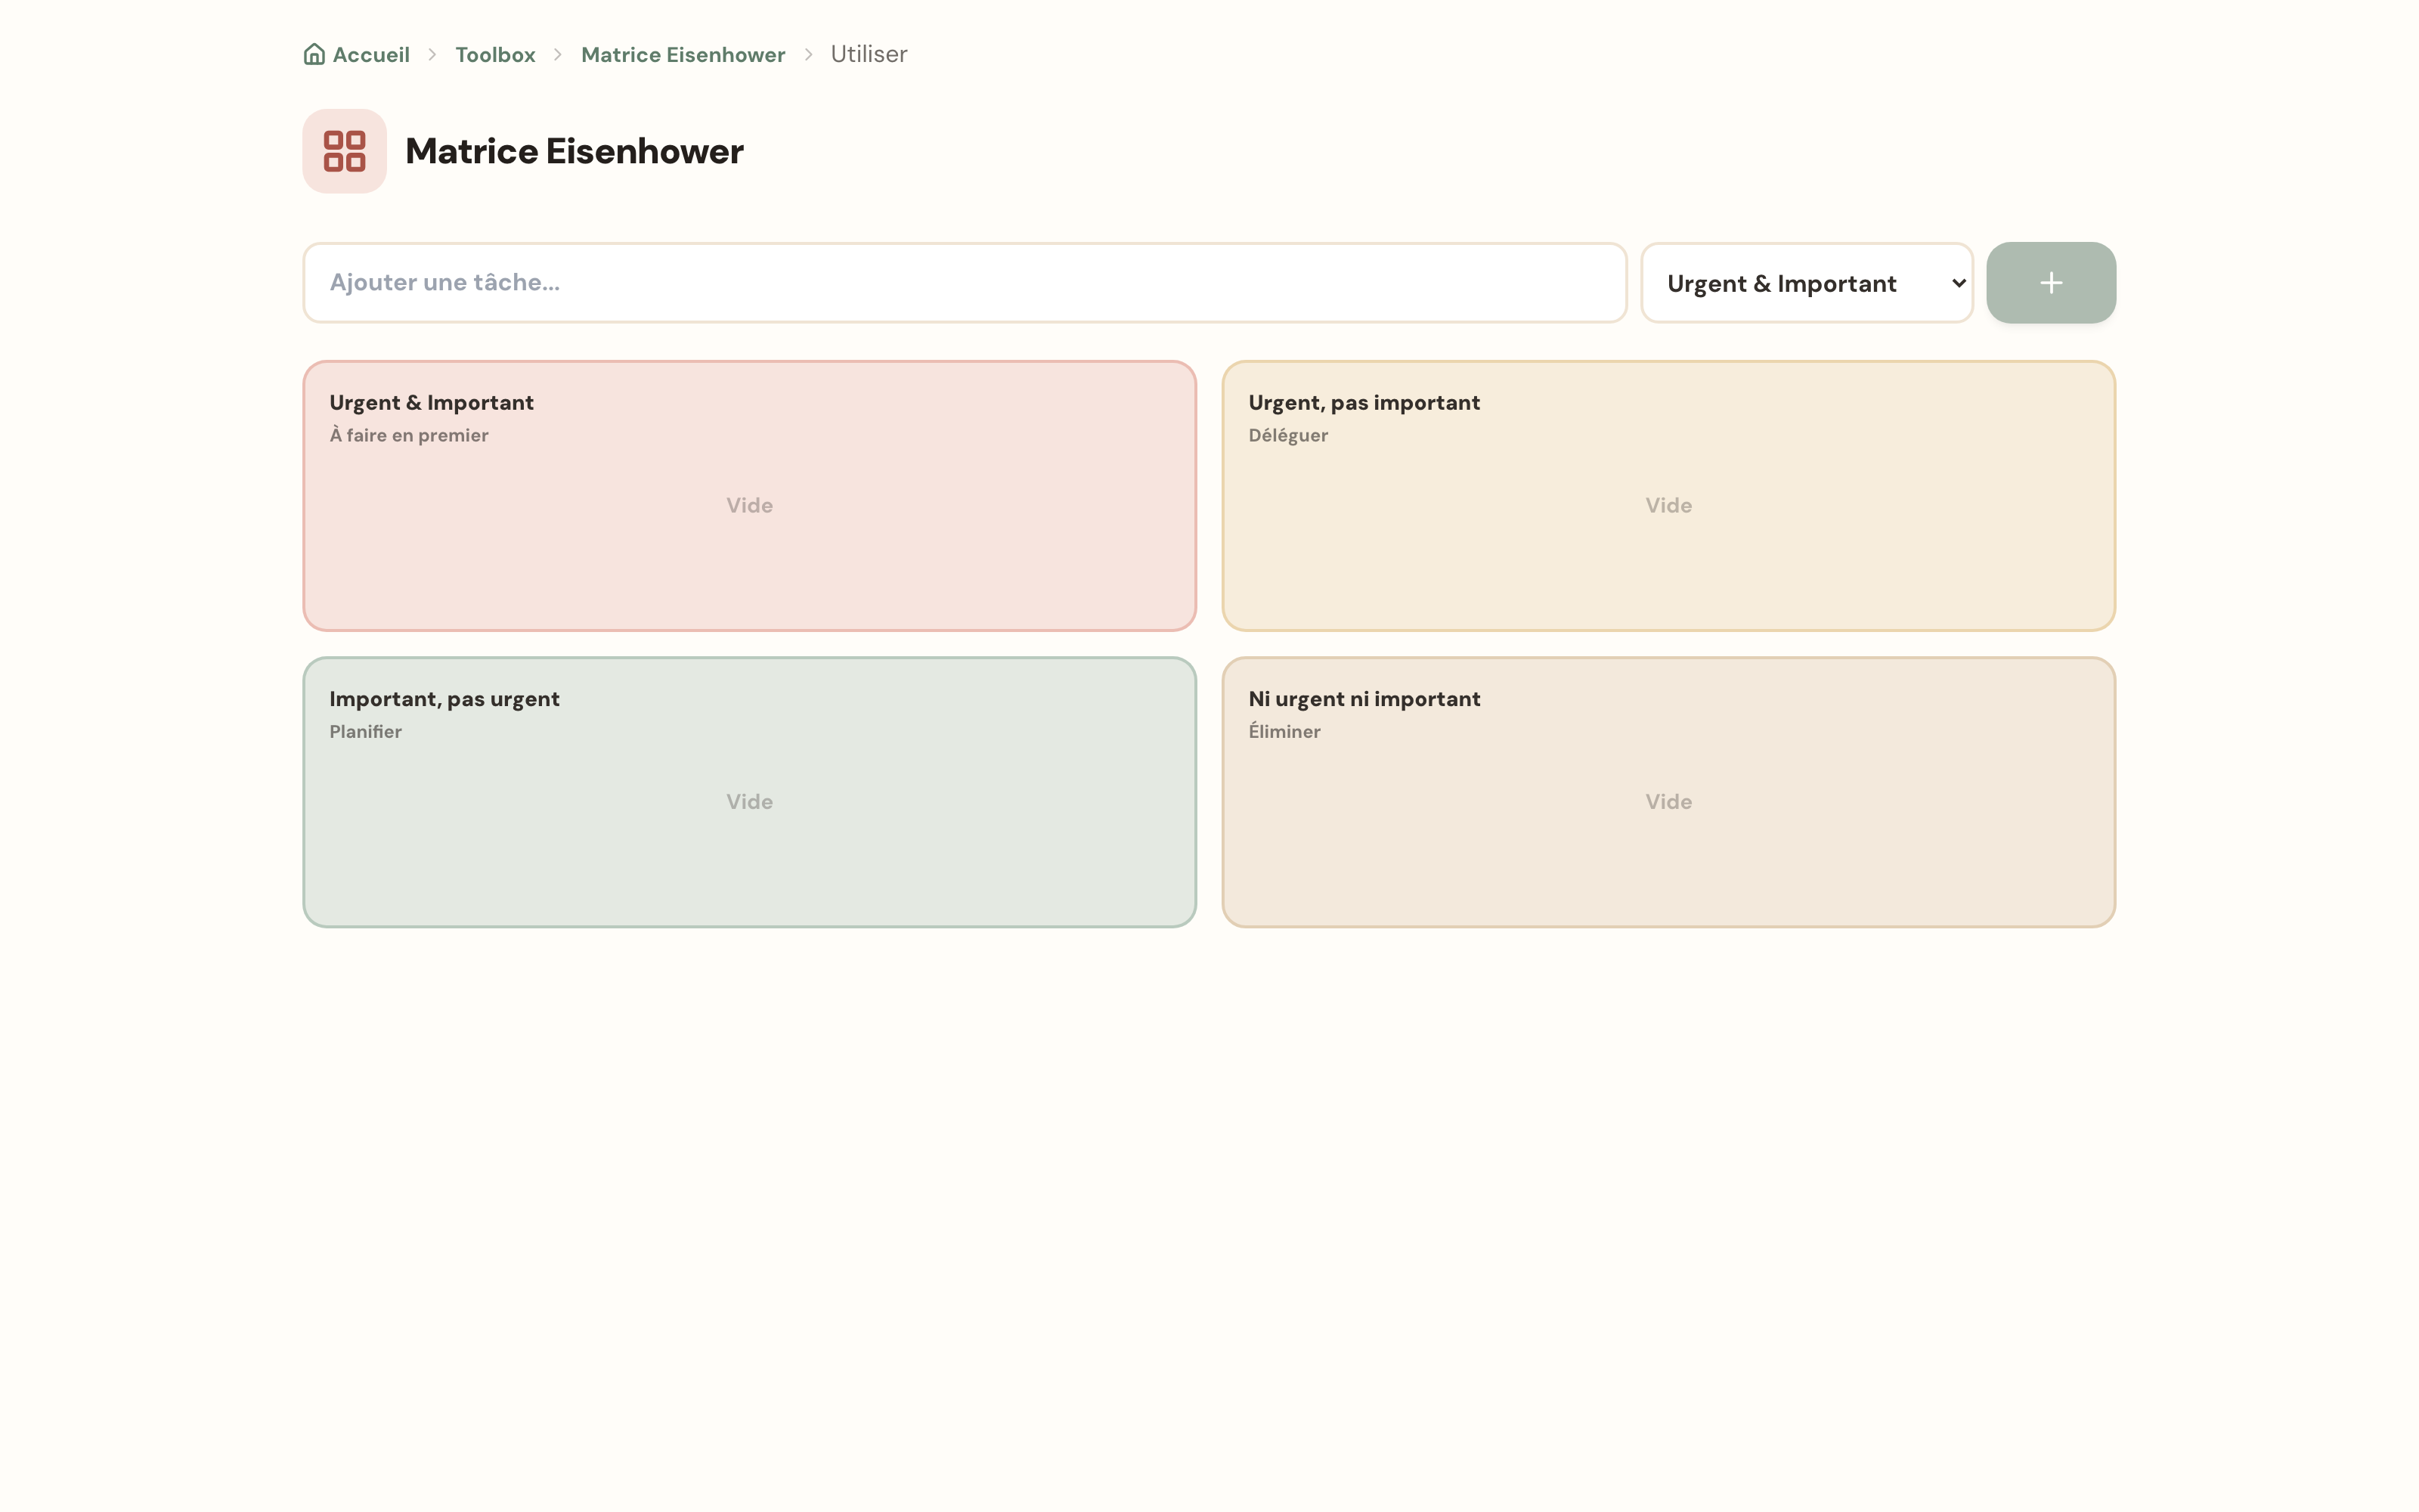Go to Accueil breadcrumb link
Viewport: 2419px width, 1512px height.
[x=371, y=55]
